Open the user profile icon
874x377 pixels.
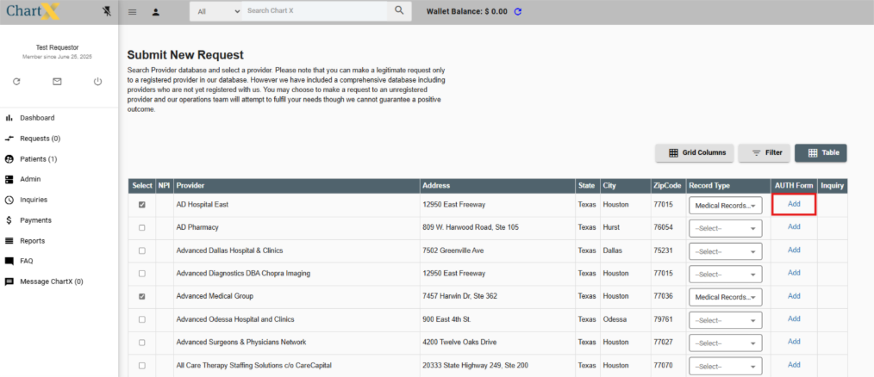[x=156, y=12]
